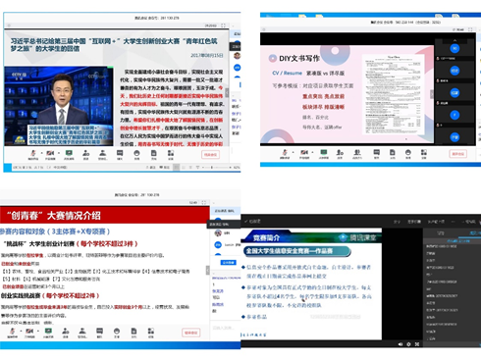Click red end meeting button in CCTV news slide window
This screenshot has height=360, width=481.
[x=210, y=155]
